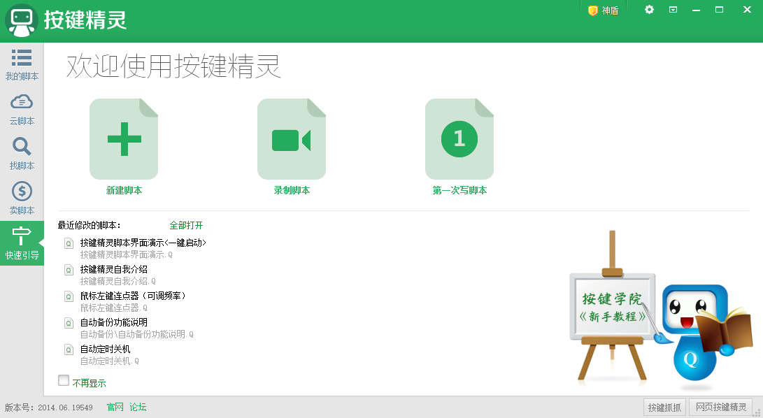The image size is (763, 418).
Task: Open 我的脚本 from the sidebar
Action: (x=22, y=66)
